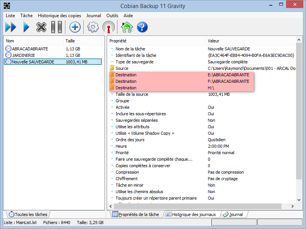Click the Priorité normal value
Viewport: 306px width, 229px height.
[221, 153]
